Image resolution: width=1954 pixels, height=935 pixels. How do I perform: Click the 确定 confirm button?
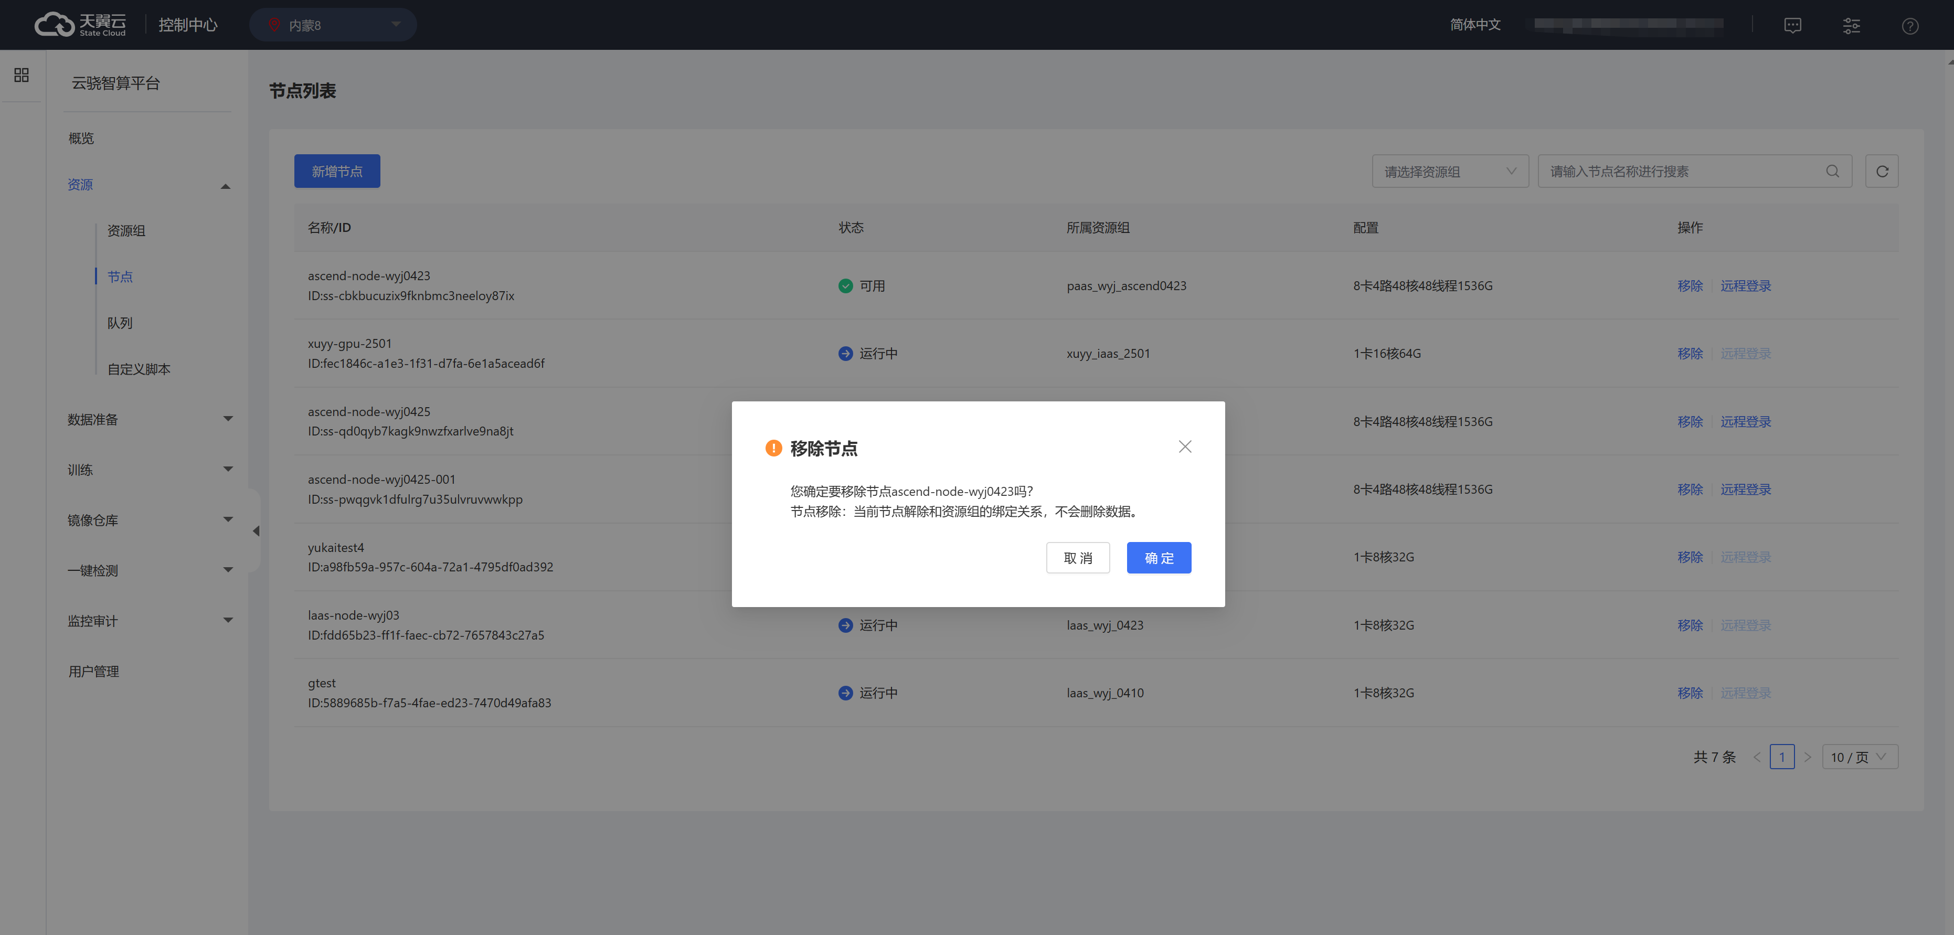[x=1159, y=558]
